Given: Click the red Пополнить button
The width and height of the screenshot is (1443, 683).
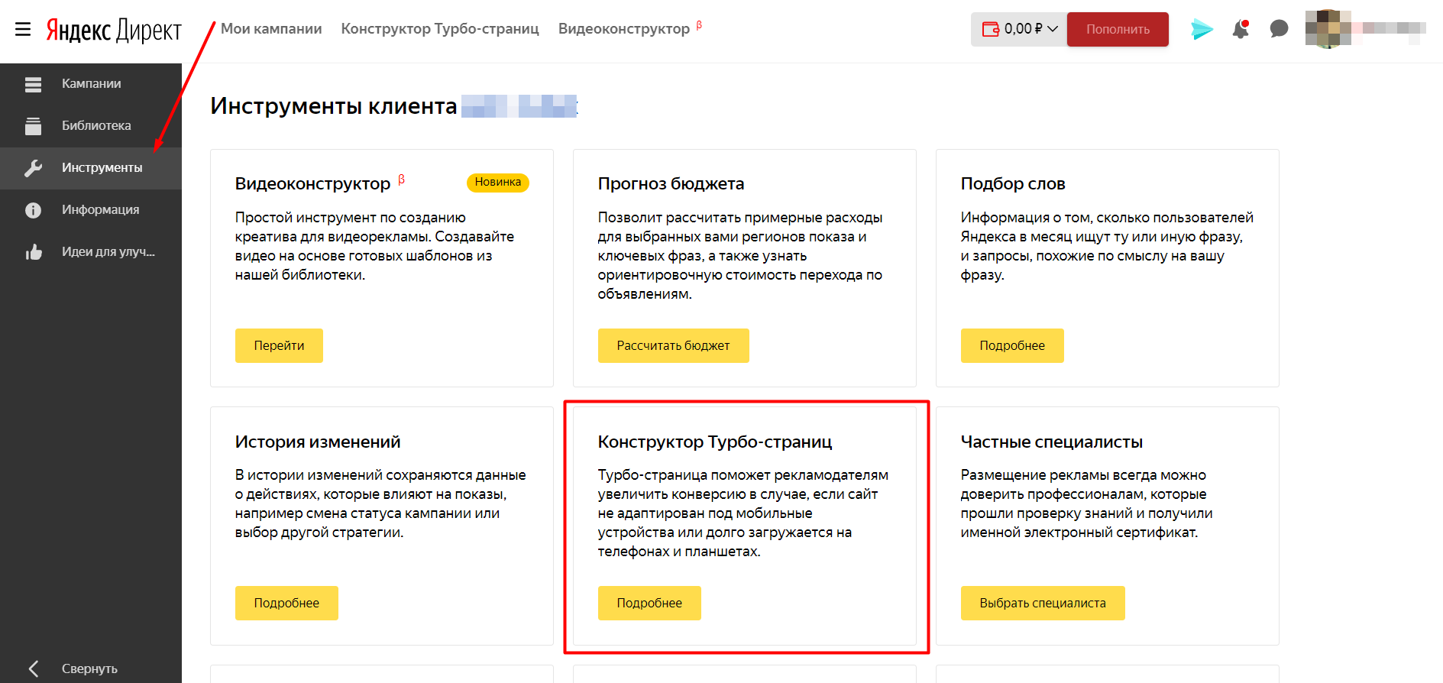Looking at the screenshot, I should click(x=1118, y=29).
